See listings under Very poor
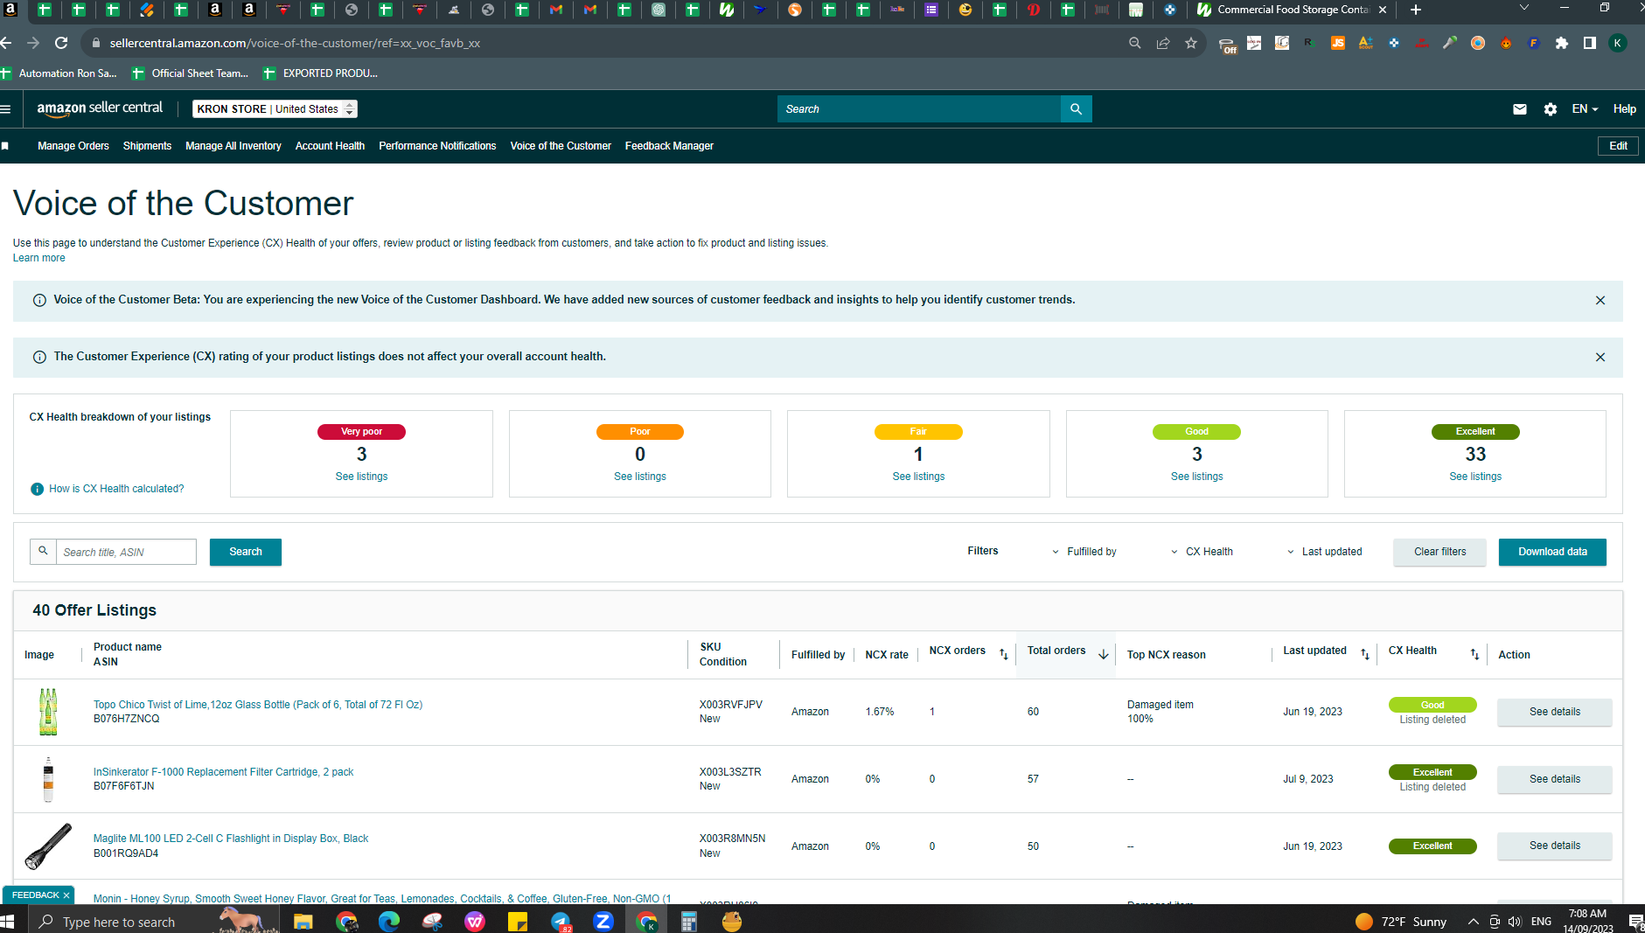 pyautogui.click(x=361, y=477)
